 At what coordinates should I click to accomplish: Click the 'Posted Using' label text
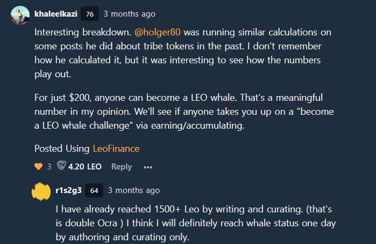(x=62, y=149)
